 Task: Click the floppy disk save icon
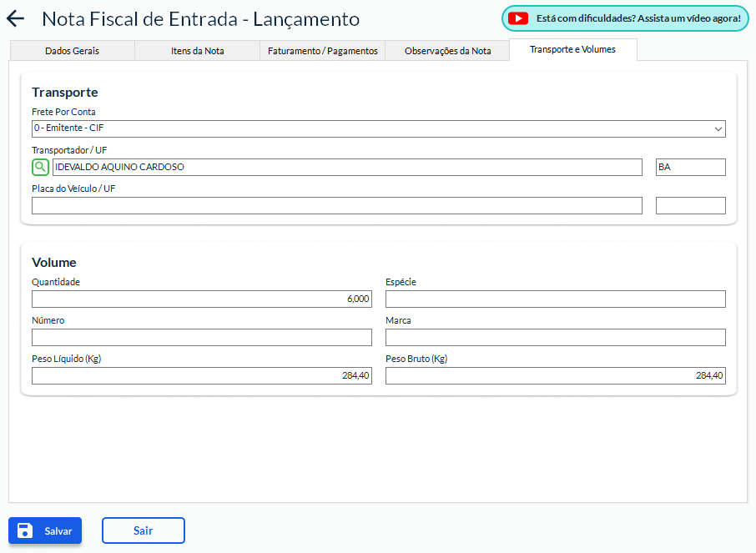click(25, 530)
